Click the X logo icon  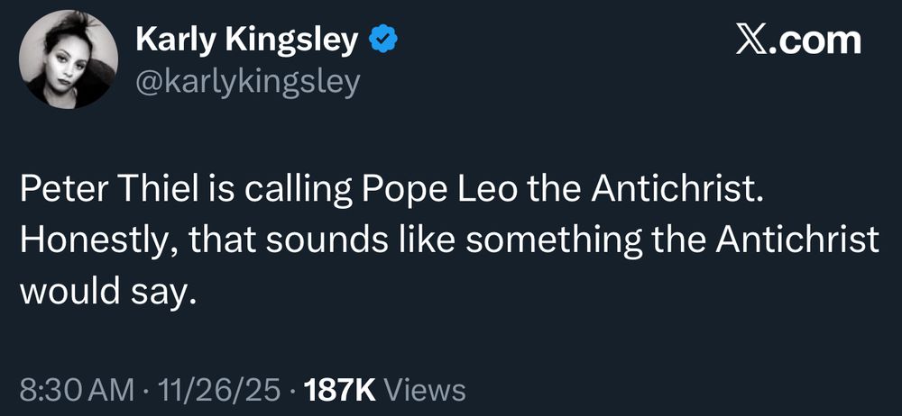[x=751, y=41]
